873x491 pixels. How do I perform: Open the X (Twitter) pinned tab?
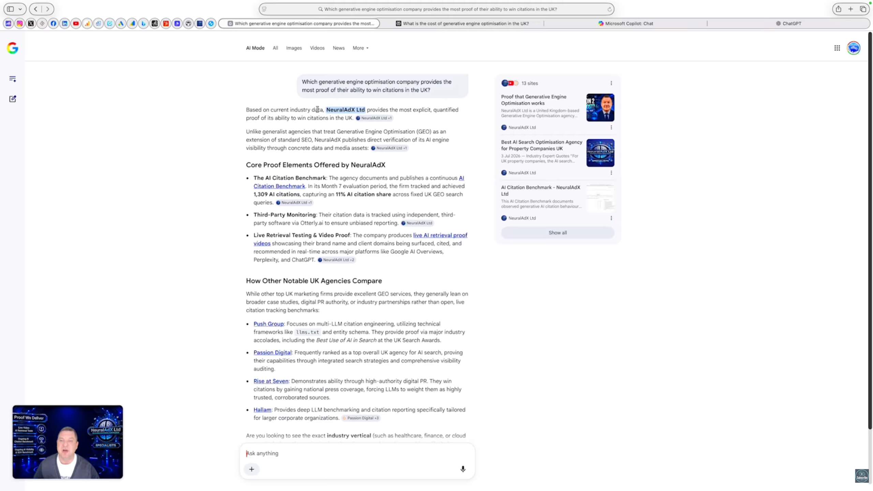(31, 24)
